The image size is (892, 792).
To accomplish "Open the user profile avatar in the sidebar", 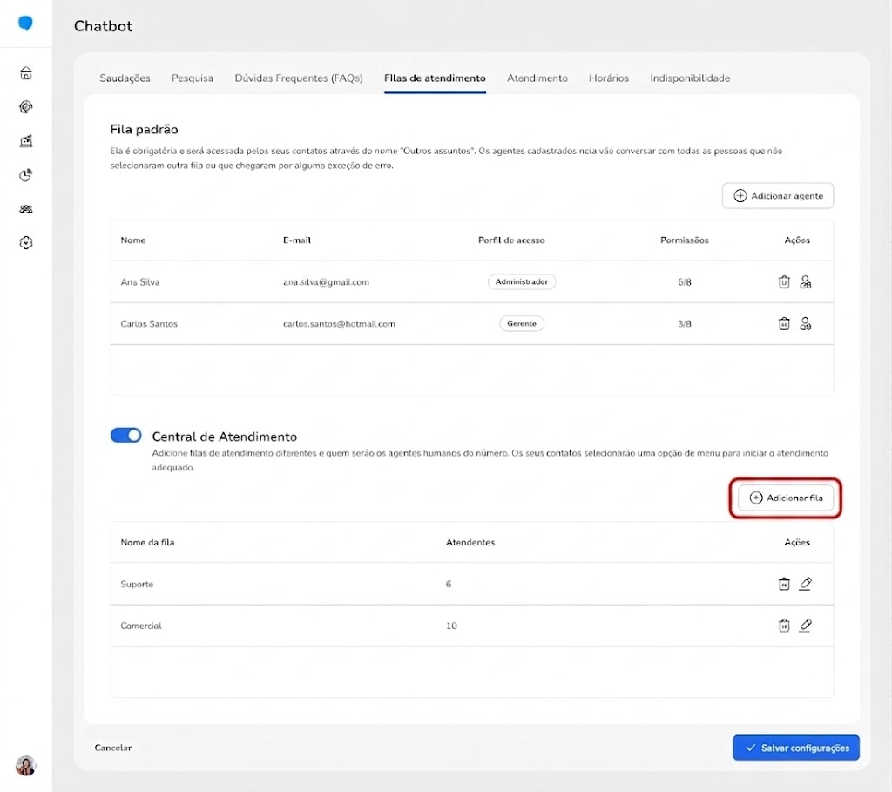I will [x=25, y=766].
